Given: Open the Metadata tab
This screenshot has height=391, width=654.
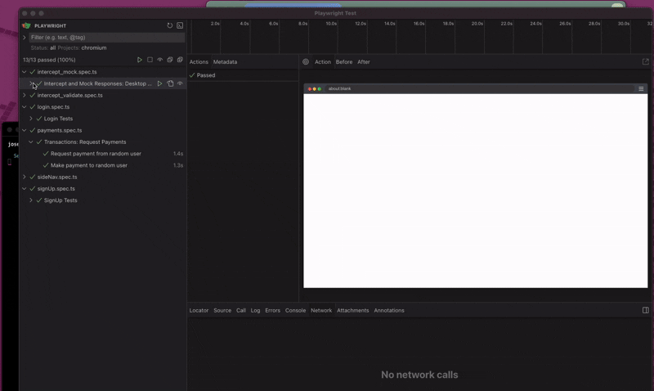Looking at the screenshot, I should 225,62.
